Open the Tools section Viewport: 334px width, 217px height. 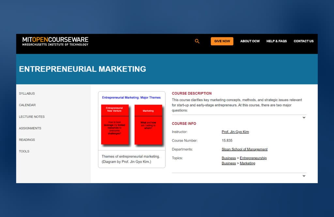pyautogui.click(x=24, y=151)
